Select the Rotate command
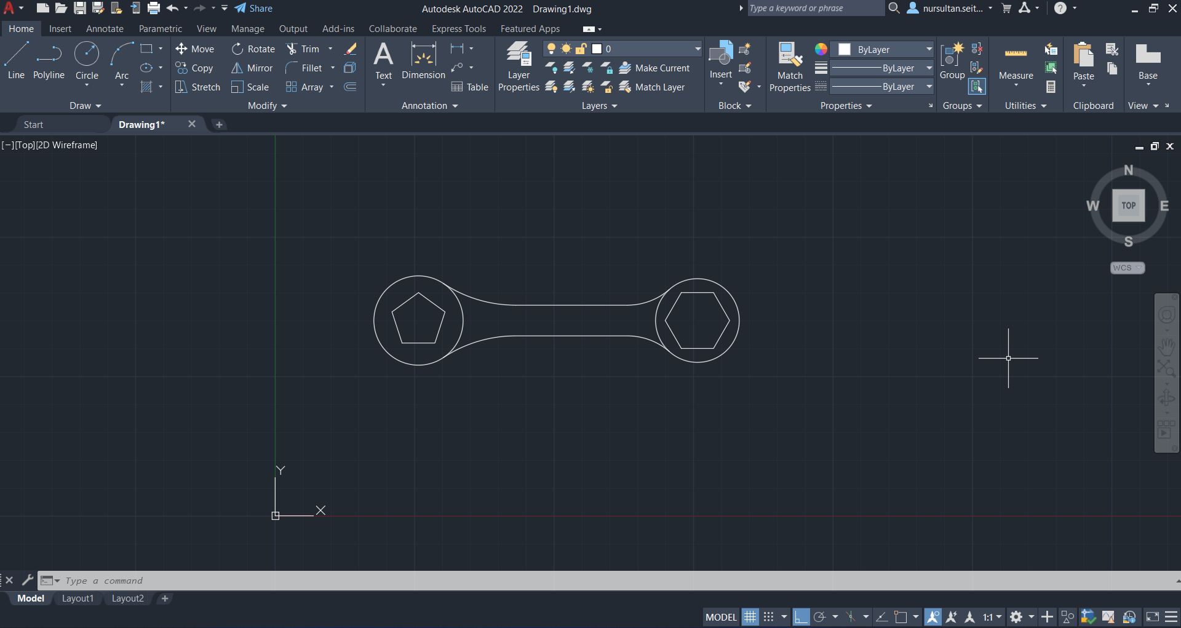Image resolution: width=1181 pixels, height=628 pixels. [x=253, y=49]
